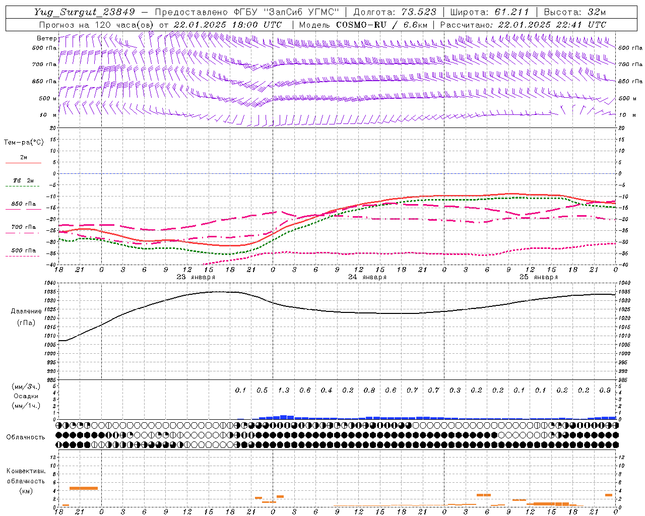Image resolution: width=645 pixels, height=516 pixels.
Task: Click the Конвективн. облачность label
Action: 26,476
